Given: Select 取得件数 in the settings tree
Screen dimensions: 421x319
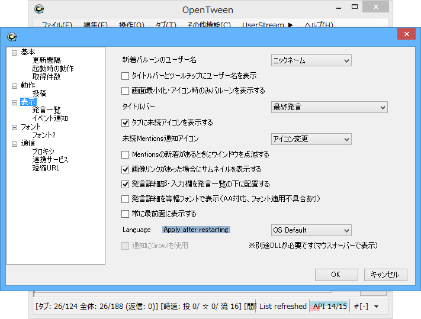Looking at the screenshot, I should point(46,77).
